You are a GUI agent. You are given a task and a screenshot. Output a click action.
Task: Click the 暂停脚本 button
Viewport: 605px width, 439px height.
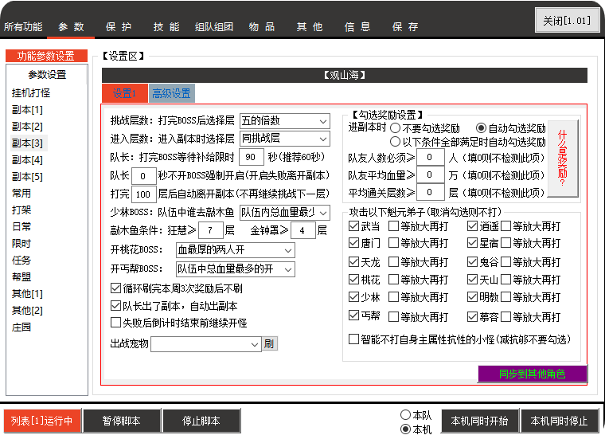tap(122, 421)
